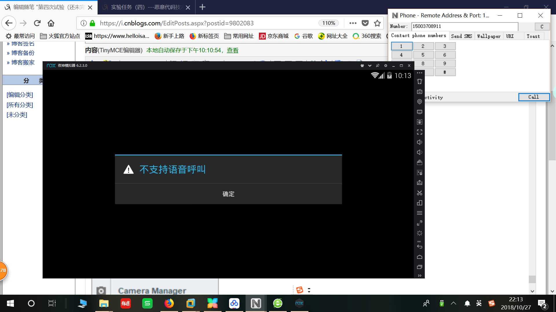This screenshot has width=556, height=312.
Task: Expand the Nox sidebar more options menu
Action: pyautogui.click(x=419, y=276)
